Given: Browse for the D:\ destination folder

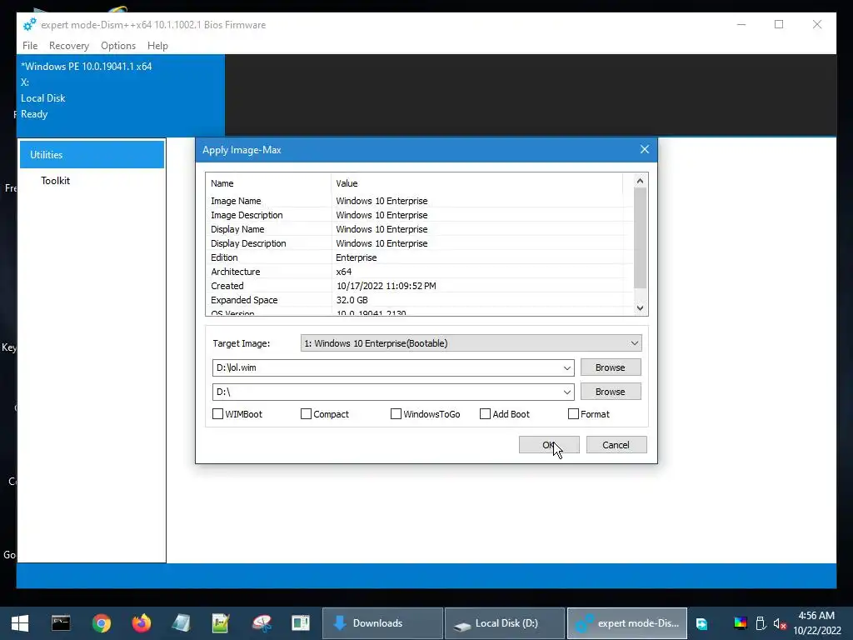Looking at the screenshot, I should (611, 392).
